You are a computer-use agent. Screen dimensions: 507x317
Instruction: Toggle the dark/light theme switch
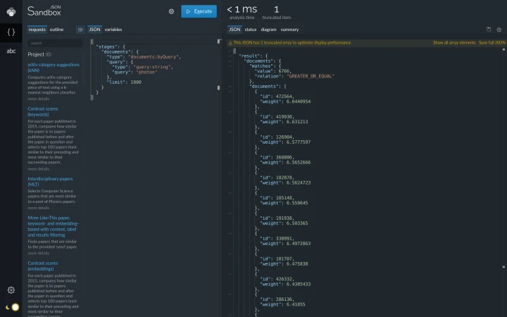pos(13,307)
